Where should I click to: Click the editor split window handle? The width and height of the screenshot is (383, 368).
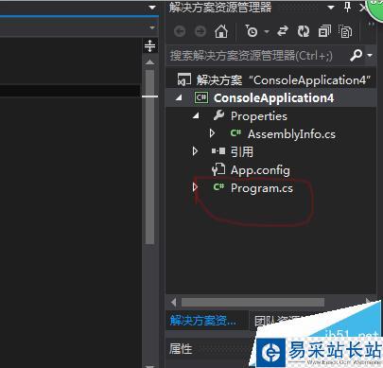click(150, 45)
